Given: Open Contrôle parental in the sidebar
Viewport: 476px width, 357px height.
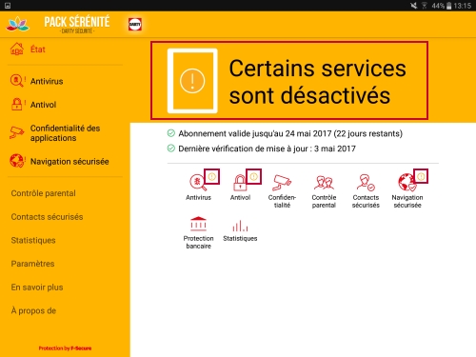Looking at the screenshot, I should [43, 193].
